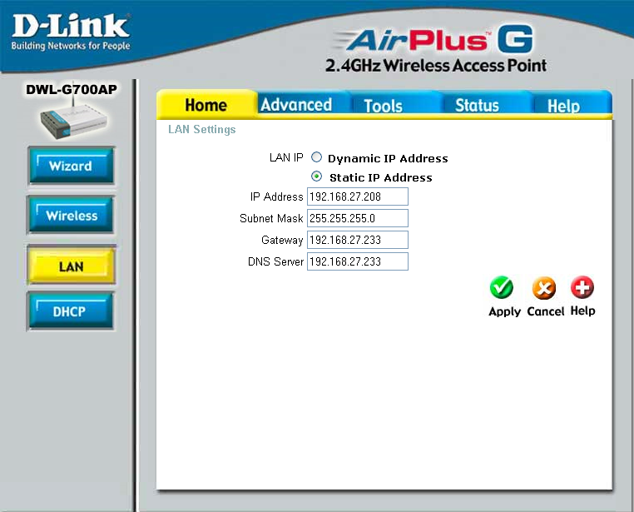Click the green Apply checkmark icon
634x512 pixels.
[502, 287]
